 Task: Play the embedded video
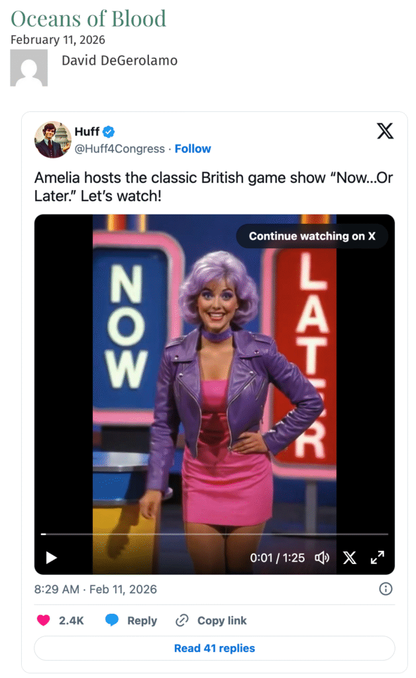coord(52,557)
